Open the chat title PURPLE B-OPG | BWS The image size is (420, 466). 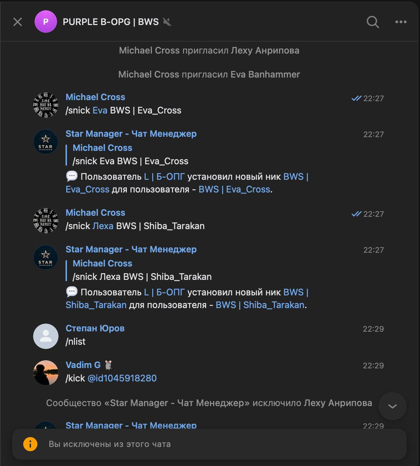111,22
